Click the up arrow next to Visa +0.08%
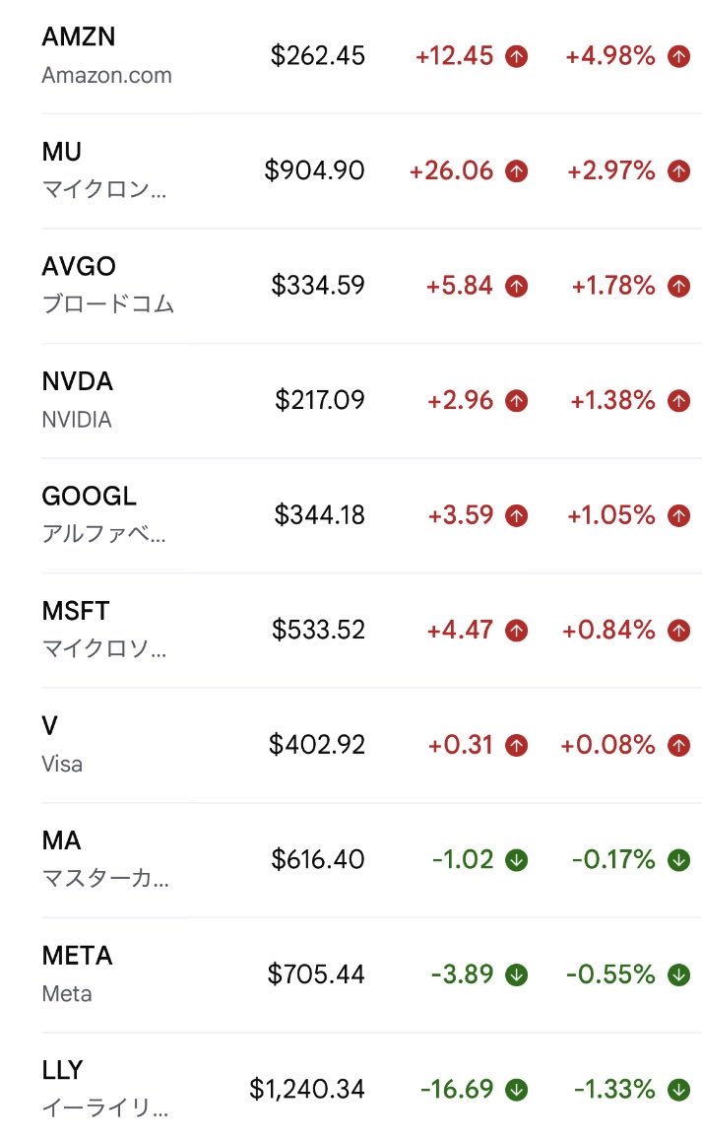Viewport: 702px width, 1140px height. [x=679, y=745]
